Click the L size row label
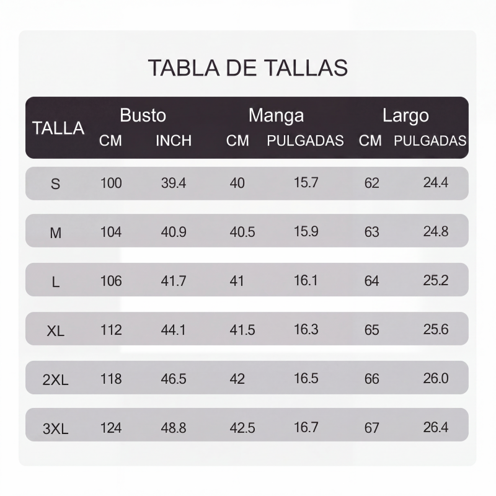This screenshot has width=496, height=496. [55, 282]
